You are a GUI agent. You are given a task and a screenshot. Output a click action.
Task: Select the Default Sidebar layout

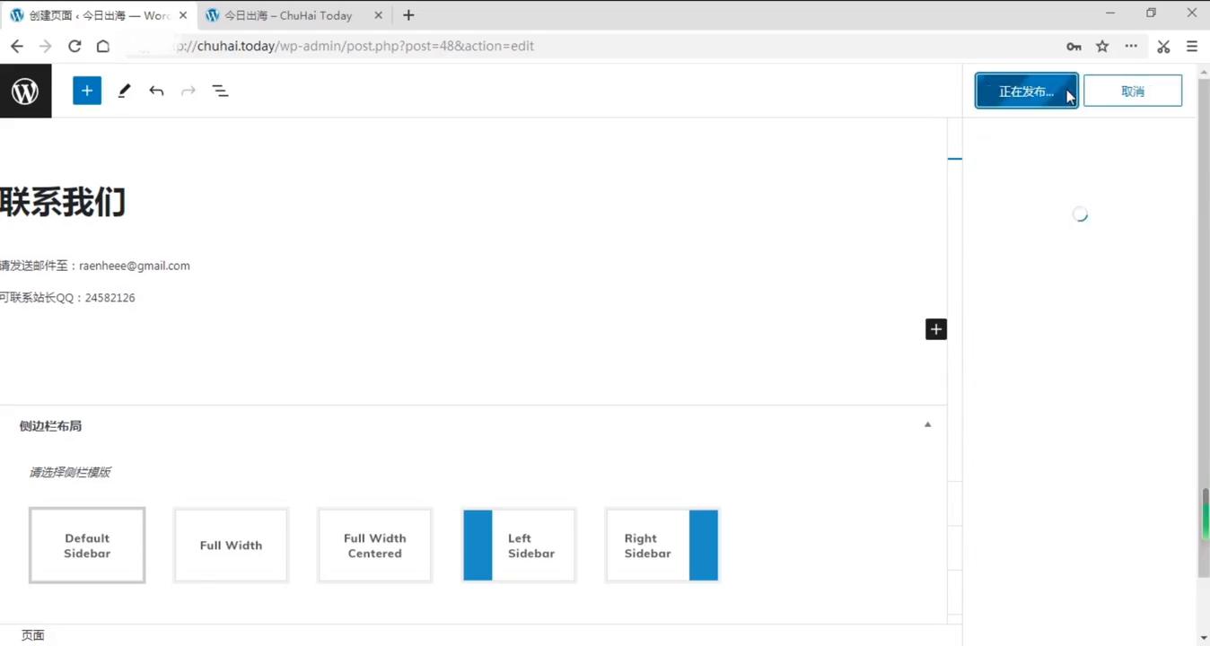87,546
